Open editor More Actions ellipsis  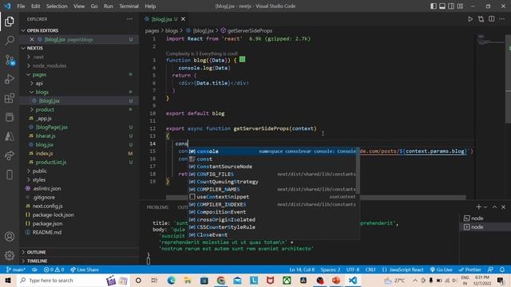(502, 19)
